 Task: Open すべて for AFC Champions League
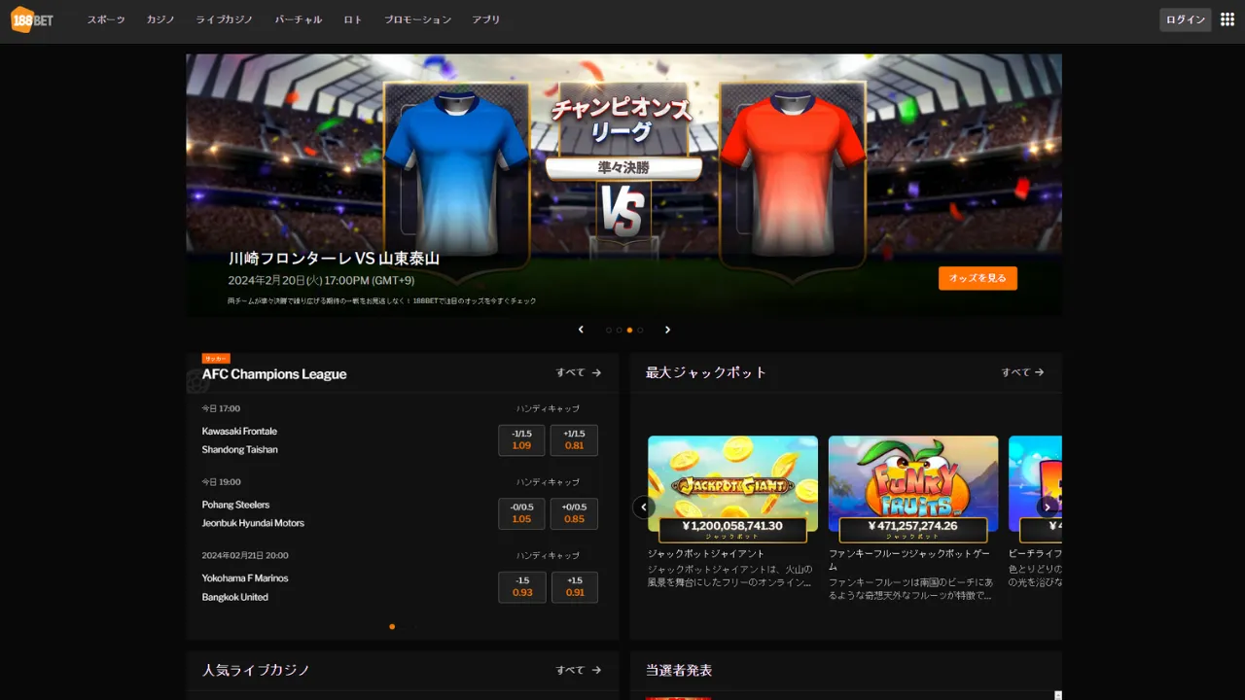[579, 372]
